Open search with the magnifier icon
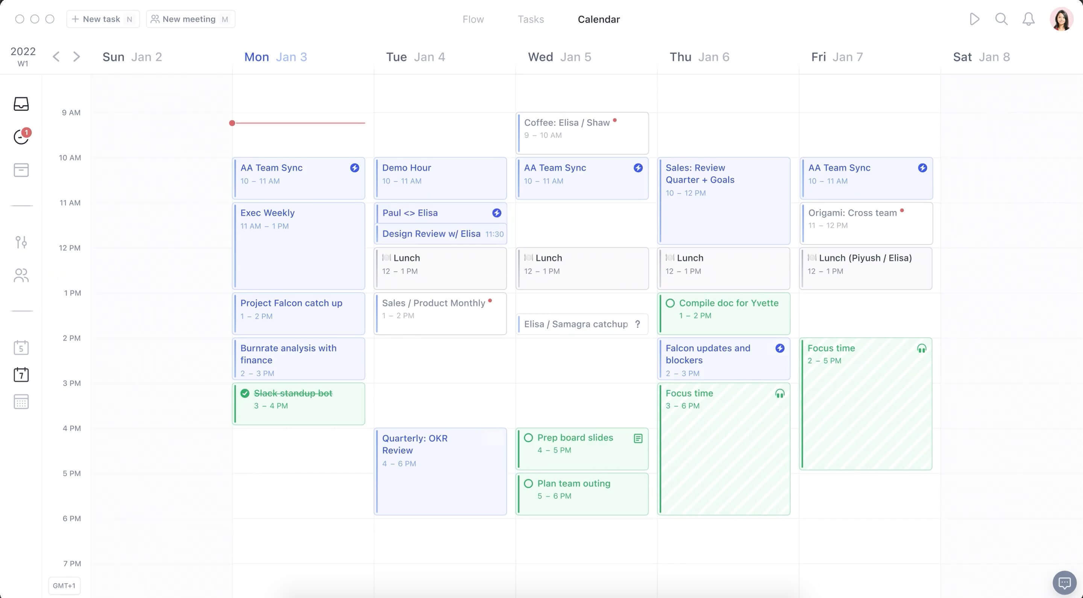 click(1001, 19)
